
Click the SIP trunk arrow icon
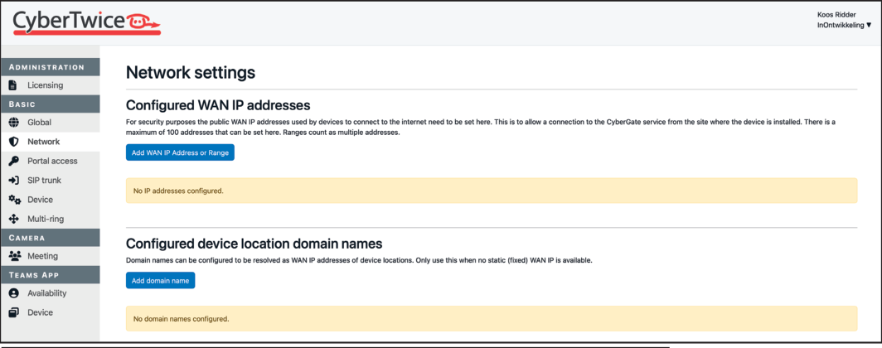tap(14, 181)
